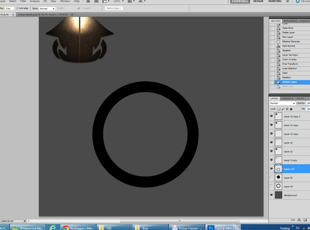Click the link layers chain icon

click(293, 220)
